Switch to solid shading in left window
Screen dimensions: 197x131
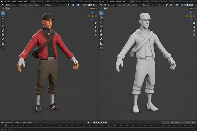(x=89, y=5)
